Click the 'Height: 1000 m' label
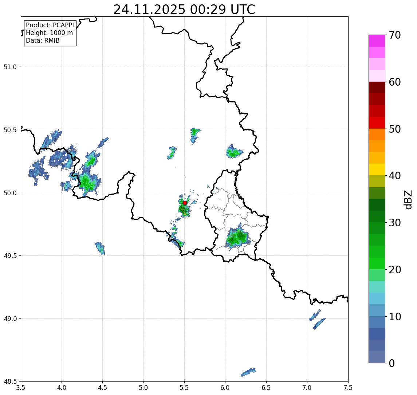417x395 pixels. pos(49,33)
